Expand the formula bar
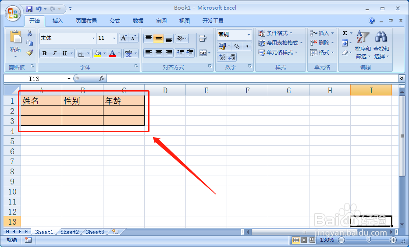Image resolution: width=409 pixels, height=247 pixels. click(x=402, y=78)
